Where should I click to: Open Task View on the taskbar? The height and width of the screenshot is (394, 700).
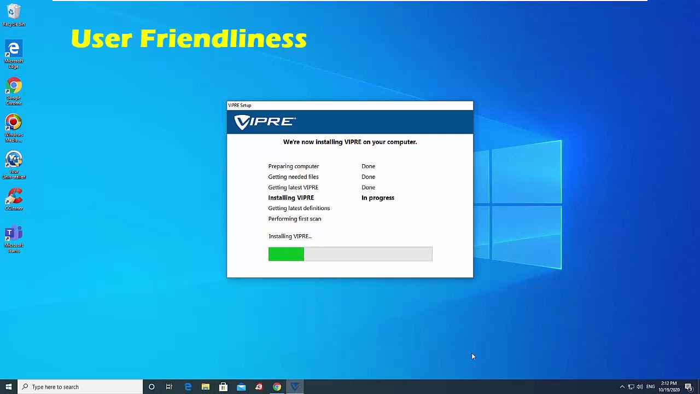point(169,387)
